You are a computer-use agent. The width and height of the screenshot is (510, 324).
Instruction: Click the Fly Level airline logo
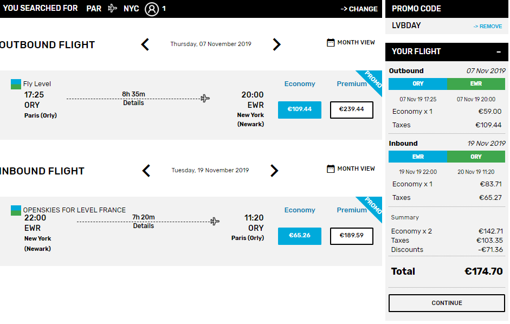point(16,84)
